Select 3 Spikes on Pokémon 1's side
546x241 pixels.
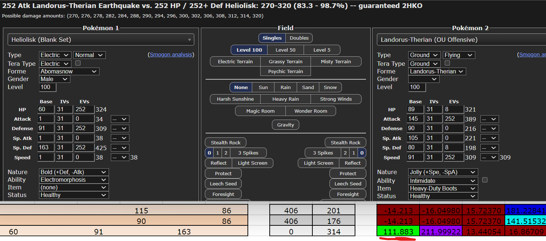coord(248,153)
